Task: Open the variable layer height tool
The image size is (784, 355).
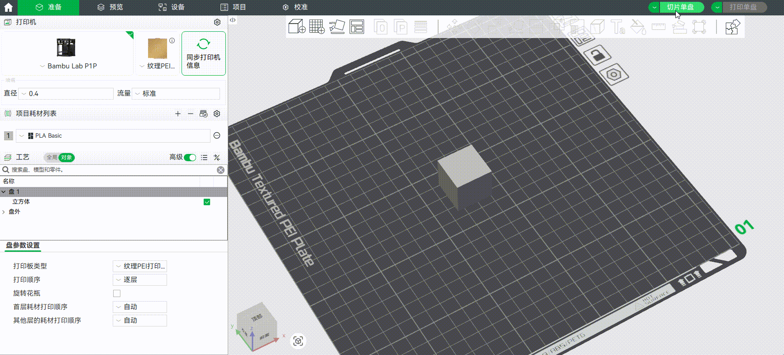Action: tap(421, 27)
